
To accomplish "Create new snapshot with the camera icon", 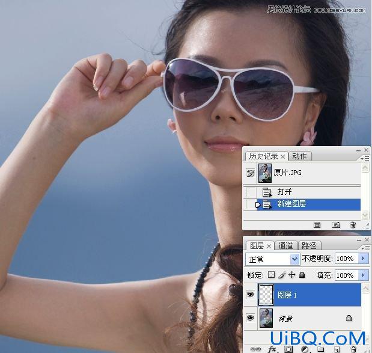I will point(336,224).
